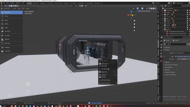
Task: Toggle the camera view icon
Action: point(134,27)
